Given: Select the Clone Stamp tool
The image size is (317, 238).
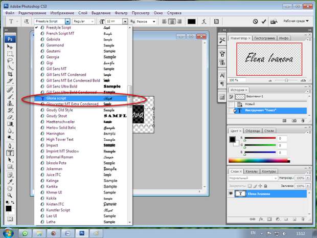Looking at the screenshot, I should coord(10,103).
